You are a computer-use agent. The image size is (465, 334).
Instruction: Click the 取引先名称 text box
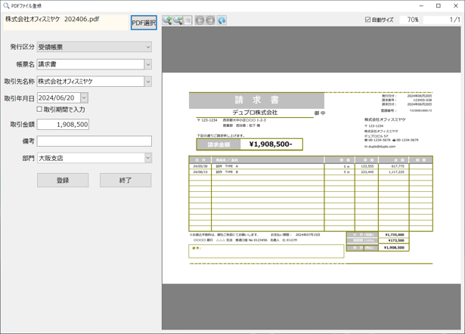[91, 82]
